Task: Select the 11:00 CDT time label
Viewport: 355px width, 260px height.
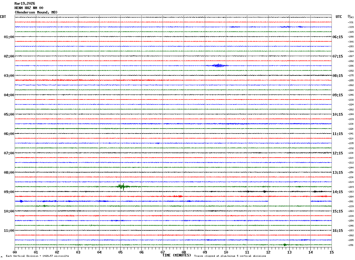Action: (9, 231)
